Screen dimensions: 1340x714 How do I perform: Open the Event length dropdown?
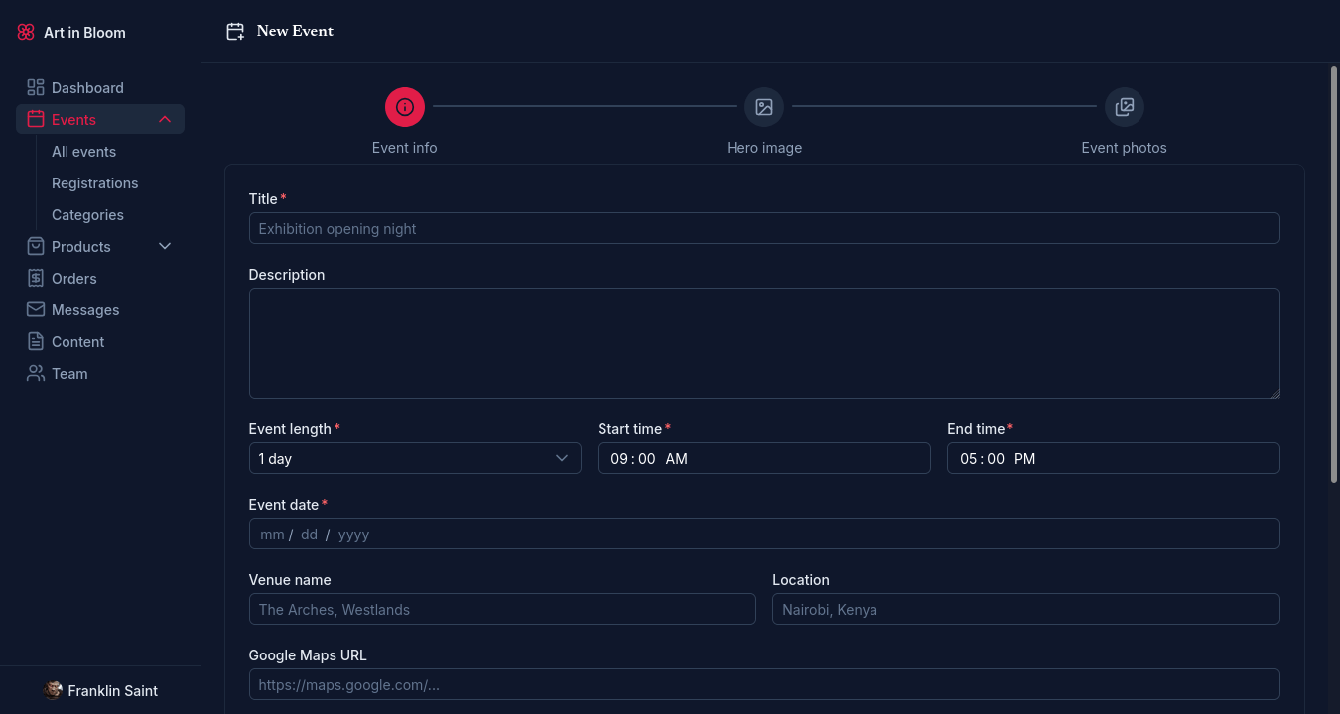tap(415, 458)
